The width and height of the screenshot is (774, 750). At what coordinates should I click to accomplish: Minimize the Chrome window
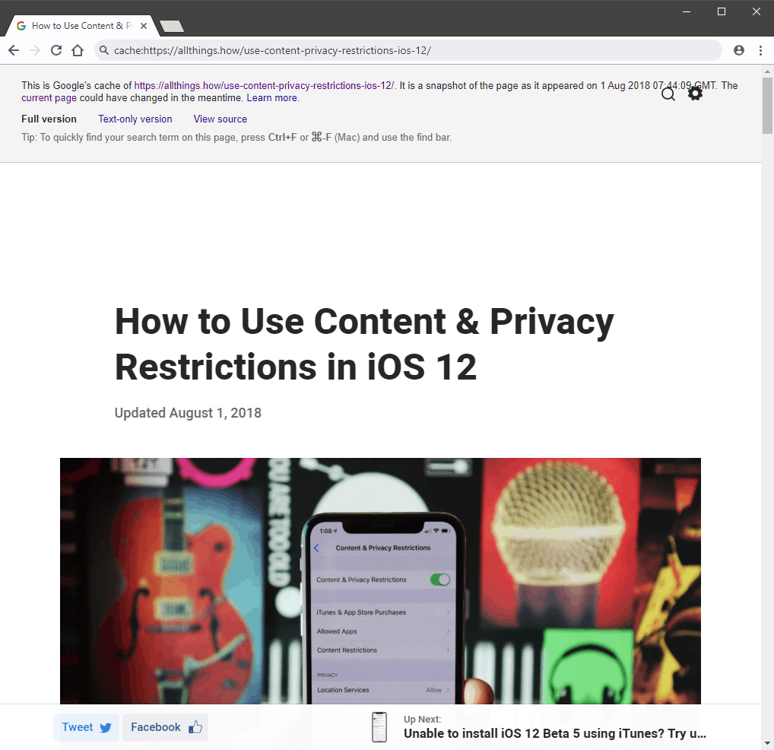click(686, 11)
